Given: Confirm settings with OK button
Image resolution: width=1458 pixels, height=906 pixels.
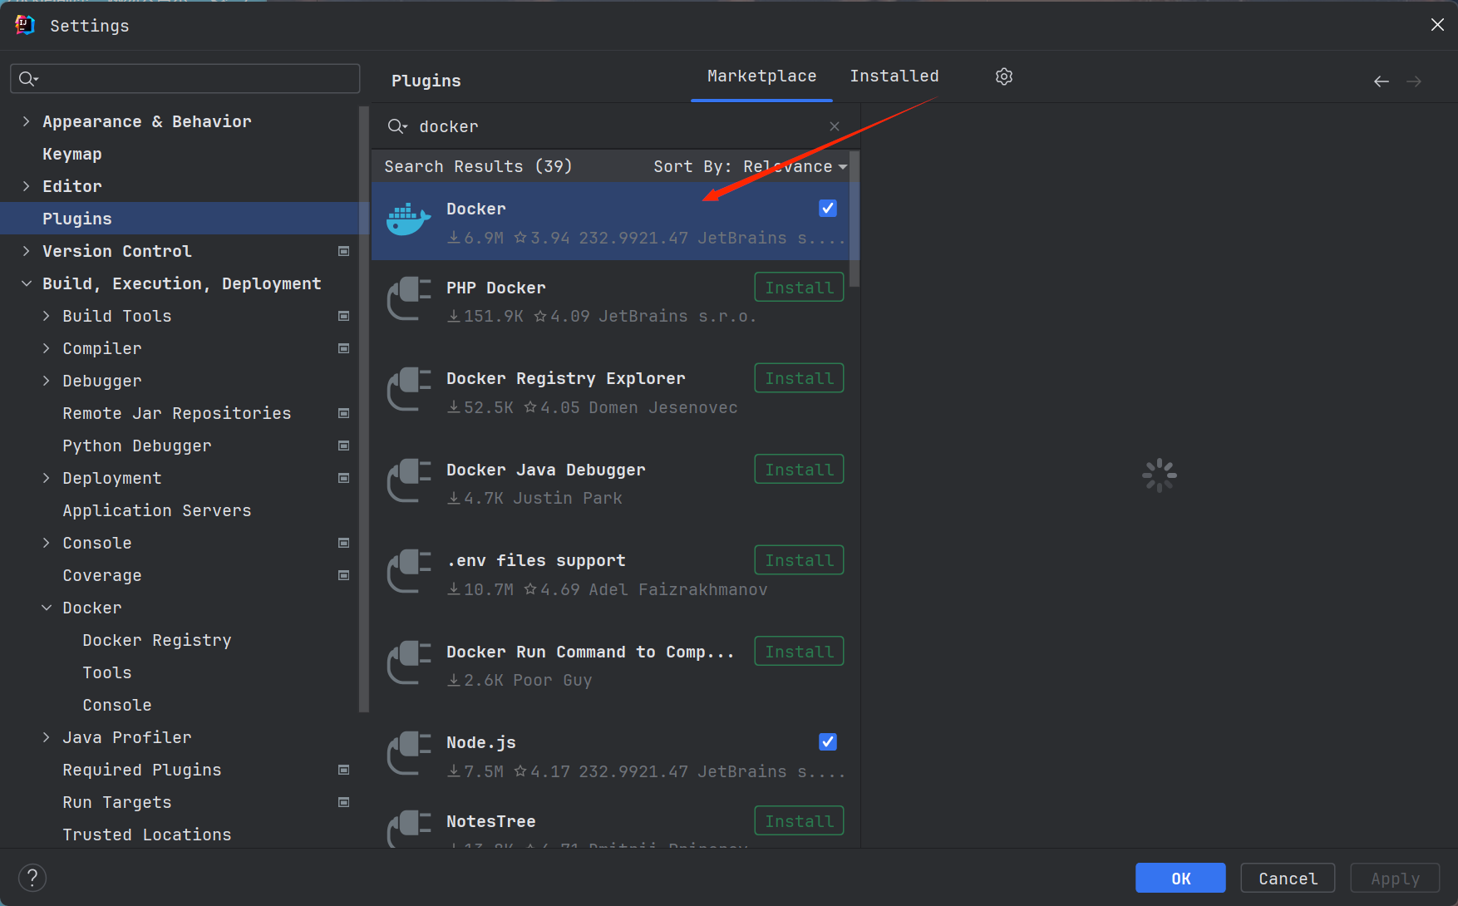Looking at the screenshot, I should [1180, 878].
